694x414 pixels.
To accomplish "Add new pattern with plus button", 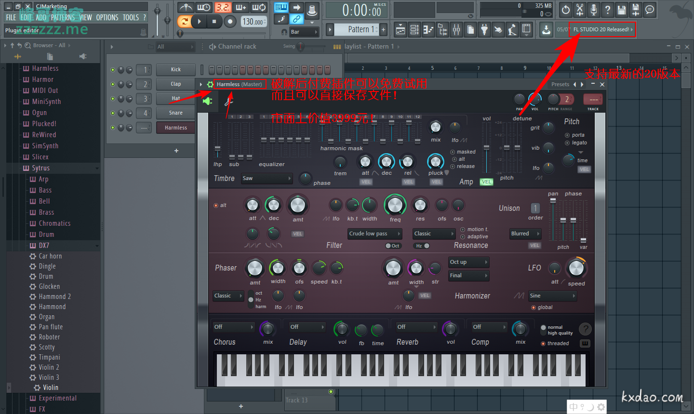I will (x=384, y=29).
